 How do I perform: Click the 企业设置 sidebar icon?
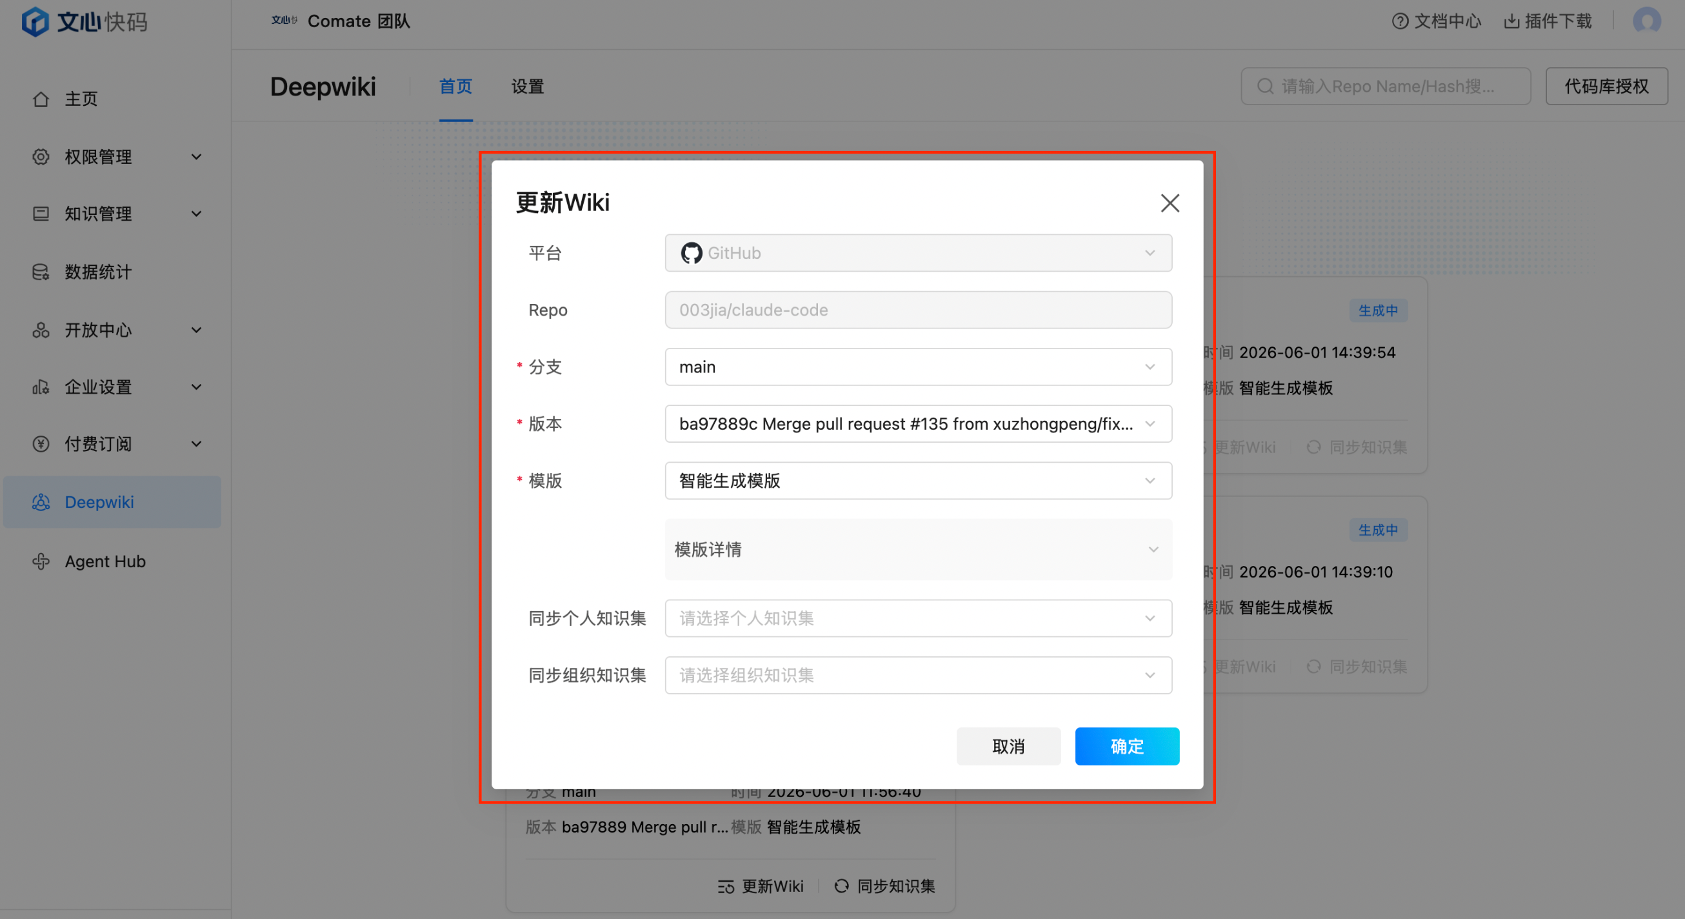coord(41,387)
